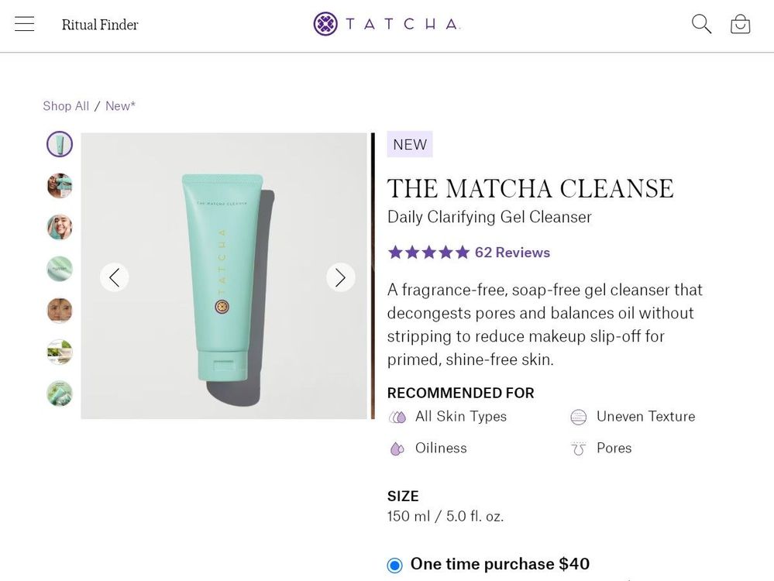Viewport: 774px width, 581px height.
Task: Select second product thumbnail
Action: [x=60, y=186]
